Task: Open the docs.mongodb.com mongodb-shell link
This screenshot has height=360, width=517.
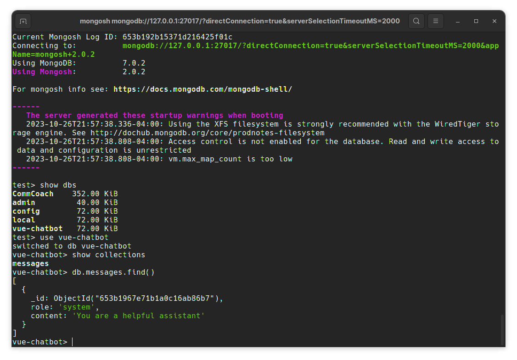Action: (x=202, y=89)
